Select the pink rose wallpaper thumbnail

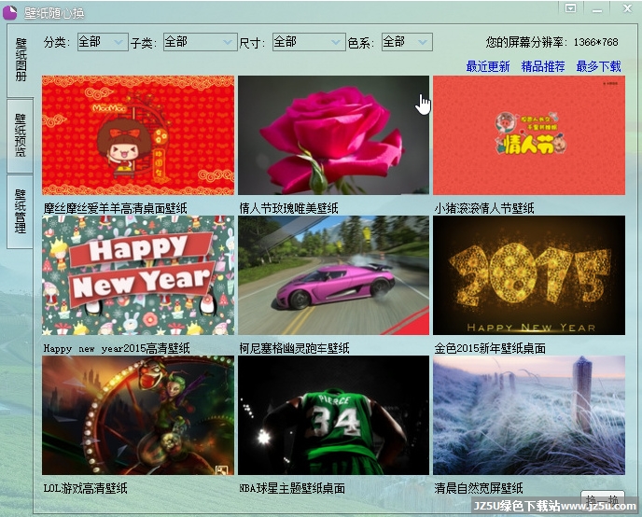(x=333, y=135)
